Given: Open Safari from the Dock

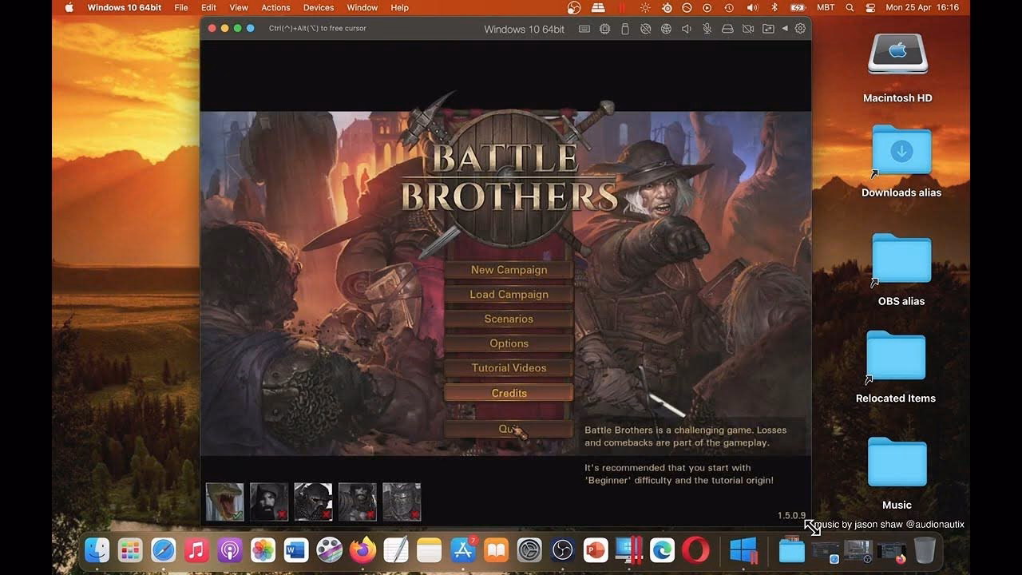Looking at the screenshot, I should point(164,549).
